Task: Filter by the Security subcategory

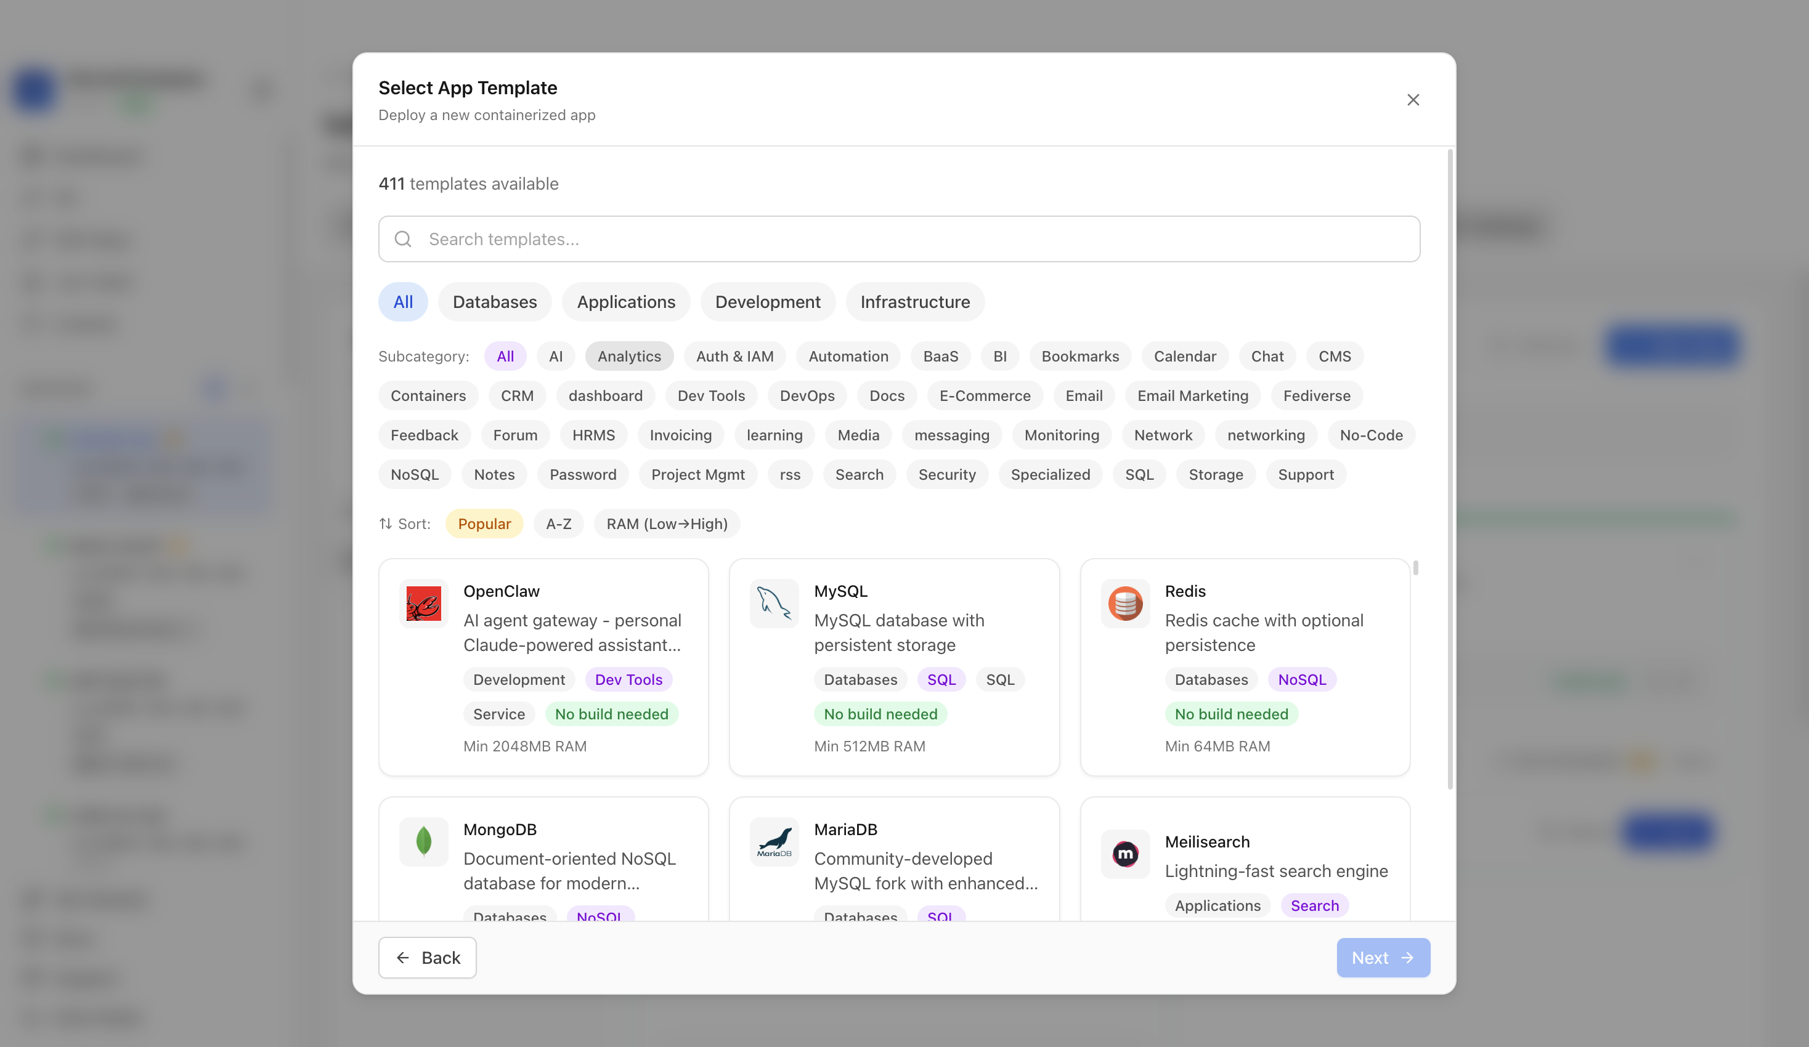Action: [x=947, y=474]
